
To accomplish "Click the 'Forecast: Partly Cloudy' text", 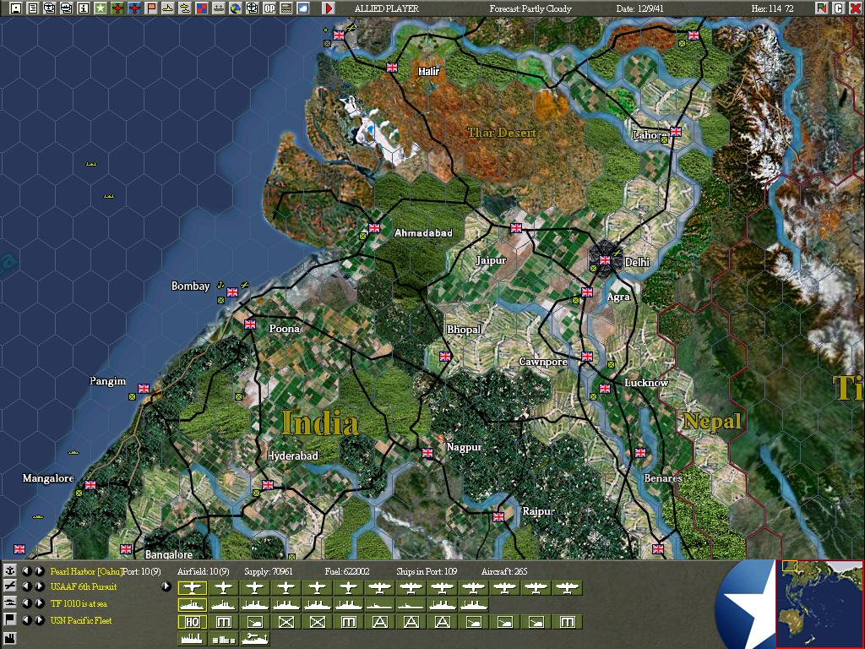I will [530, 8].
